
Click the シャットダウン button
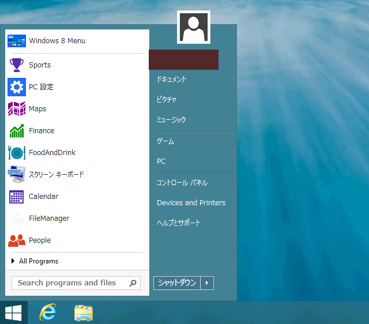(177, 283)
